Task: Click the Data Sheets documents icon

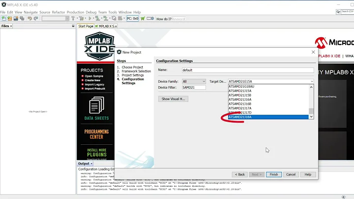Action: pyautogui.click(x=97, y=105)
